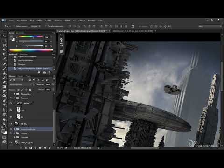Image resolution: width=224 pixels, height=168 pixels.
Task: Open the Farbe panel flyout menu
Action: [x=53, y=33]
